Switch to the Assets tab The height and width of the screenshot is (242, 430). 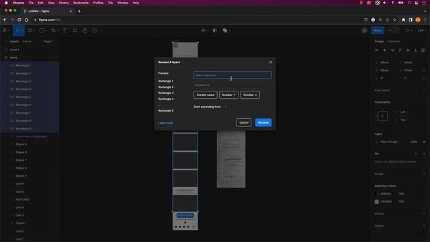27,42
